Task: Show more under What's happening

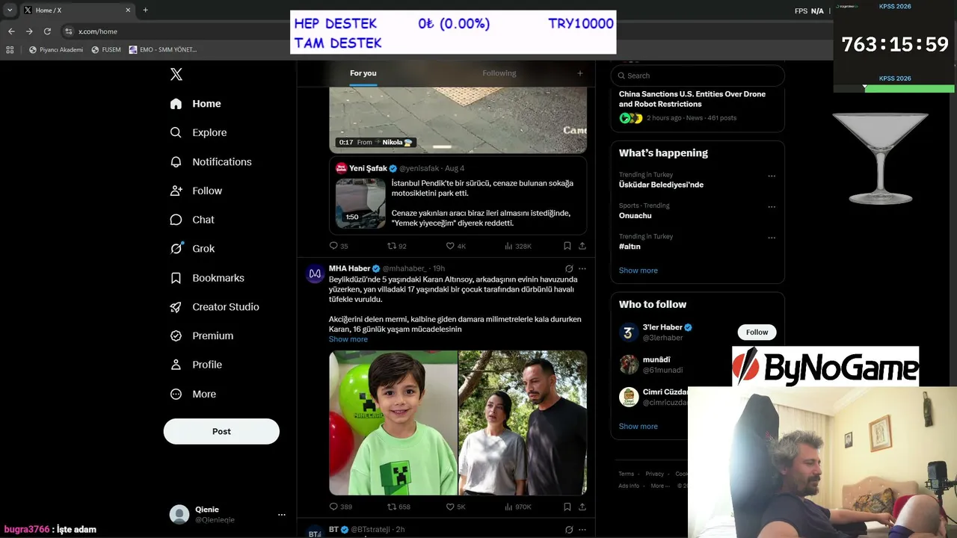Action: tap(638, 270)
